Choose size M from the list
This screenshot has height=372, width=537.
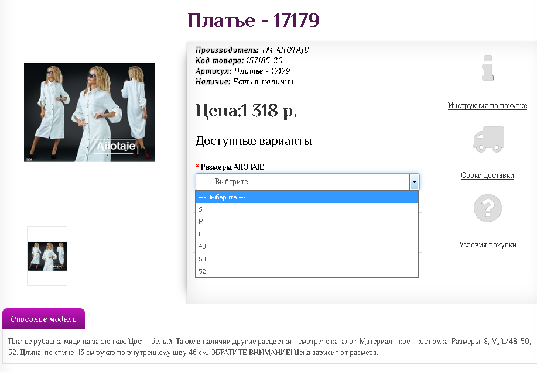coord(307,222)
